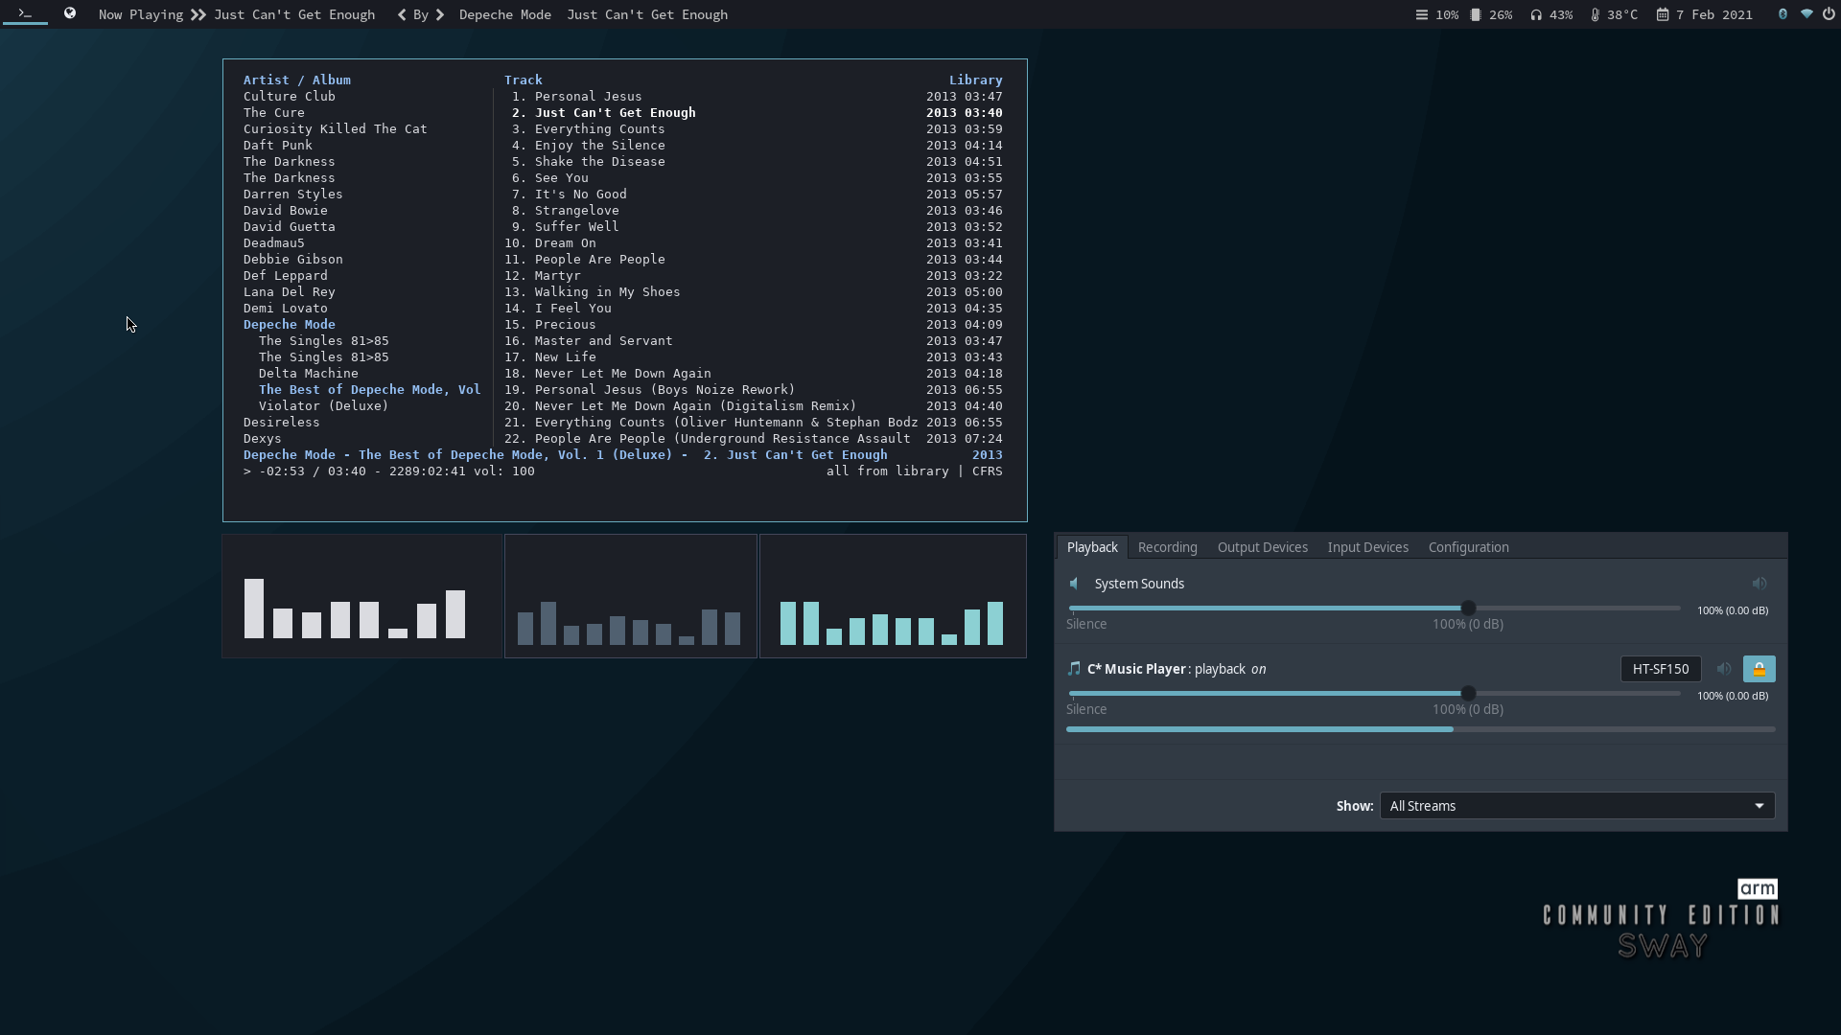Adjust the C* Music Player volume slider
The width and height of the screenshot is (1841, 1035).
click(1374, 694)
